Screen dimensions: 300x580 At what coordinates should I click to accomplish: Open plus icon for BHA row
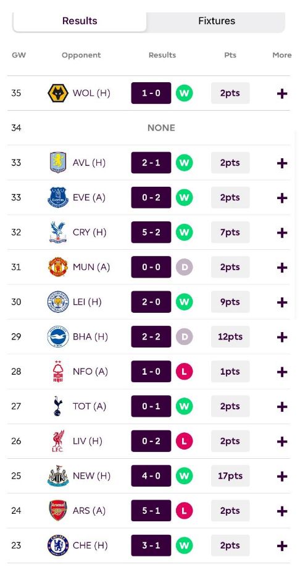282,337
